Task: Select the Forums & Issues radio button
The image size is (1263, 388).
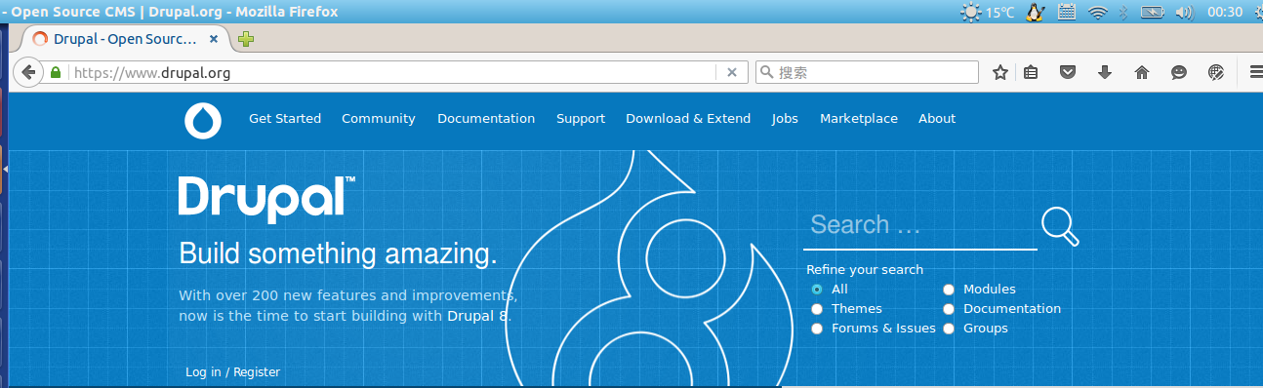Action: click(817, 329)
